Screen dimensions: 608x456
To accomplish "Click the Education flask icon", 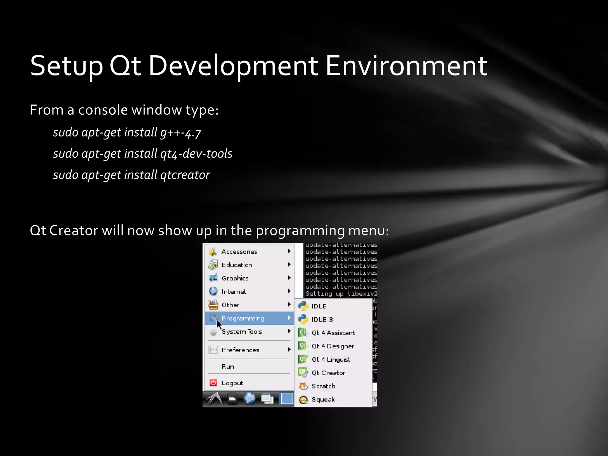I will (213, 265).
